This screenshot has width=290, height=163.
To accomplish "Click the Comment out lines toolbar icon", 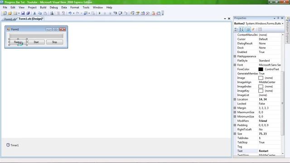I will coord(58,13).
